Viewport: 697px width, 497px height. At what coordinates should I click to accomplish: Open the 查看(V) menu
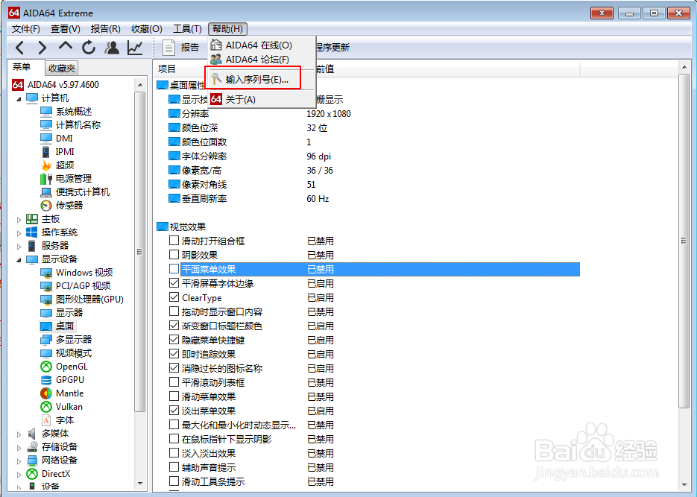pos(66,29)
